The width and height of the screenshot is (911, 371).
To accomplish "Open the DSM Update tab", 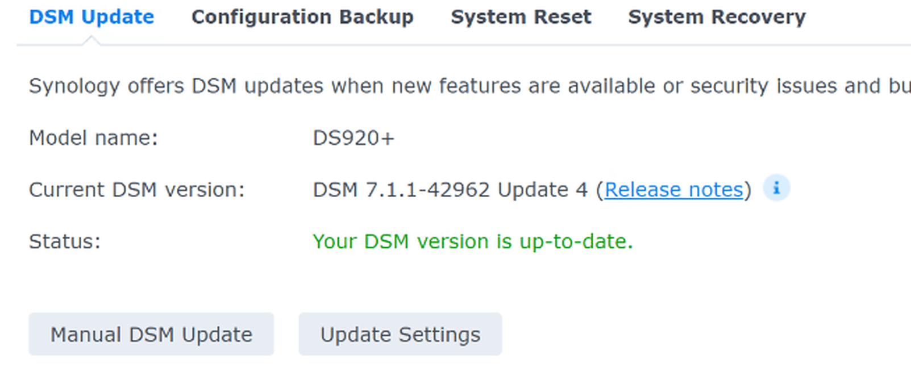I will coord(91,17).
